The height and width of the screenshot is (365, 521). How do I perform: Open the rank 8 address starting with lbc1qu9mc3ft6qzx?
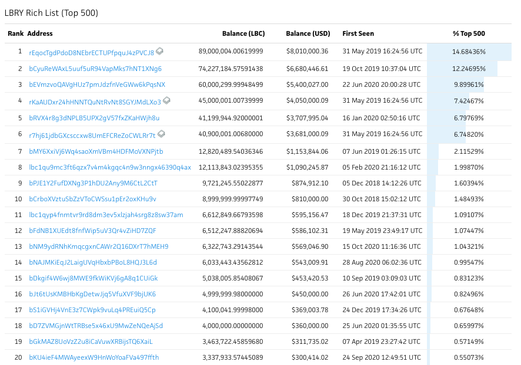pos(110,167)
